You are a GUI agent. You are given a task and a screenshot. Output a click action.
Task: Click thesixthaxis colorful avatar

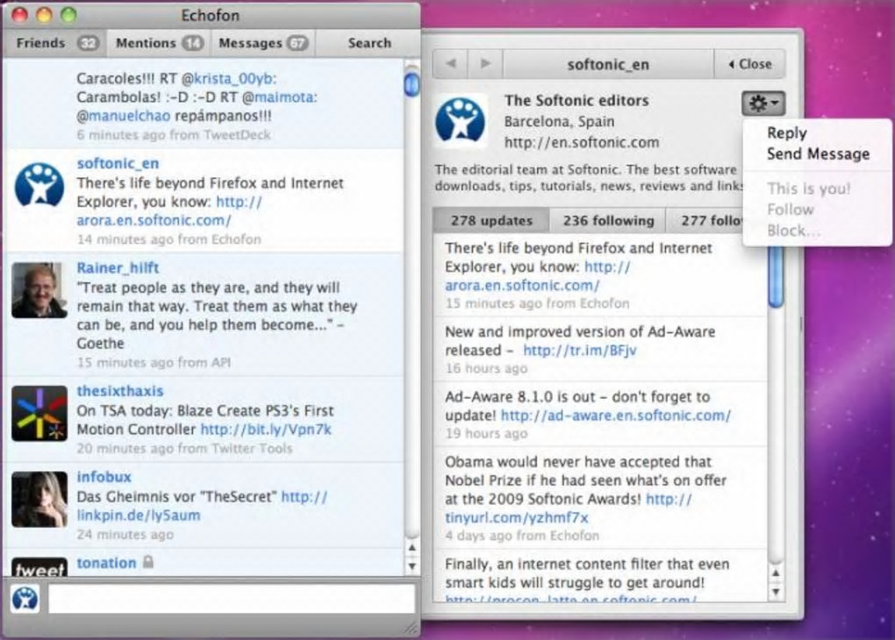coord(39,413)
